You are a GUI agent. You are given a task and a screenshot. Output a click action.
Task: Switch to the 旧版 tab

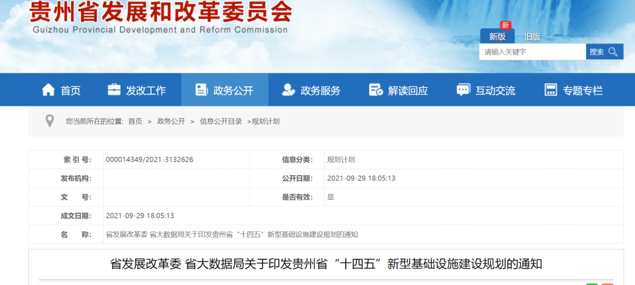pyautogui.click(x=532, y=36)
